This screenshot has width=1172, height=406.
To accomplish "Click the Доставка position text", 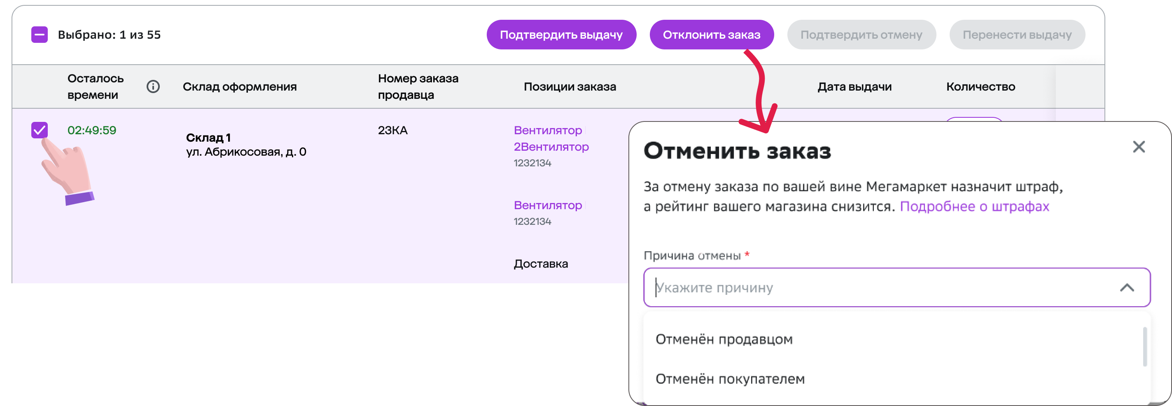I will point(541,264).
